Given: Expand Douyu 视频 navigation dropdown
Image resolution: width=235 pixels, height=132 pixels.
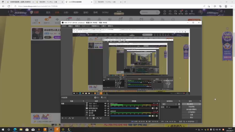Looking at the screenshot, I should click(76, 12).
